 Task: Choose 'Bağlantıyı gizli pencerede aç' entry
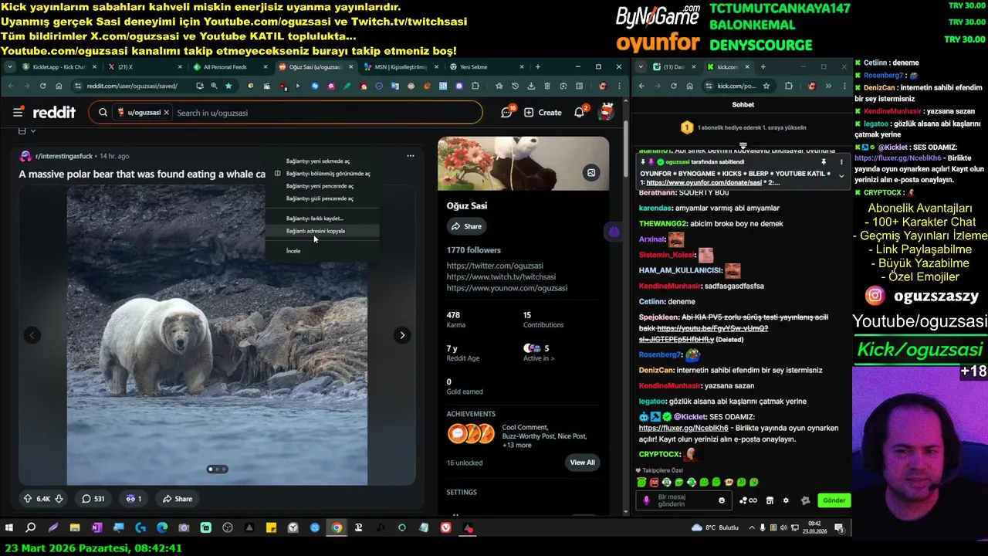coord(322,198)
